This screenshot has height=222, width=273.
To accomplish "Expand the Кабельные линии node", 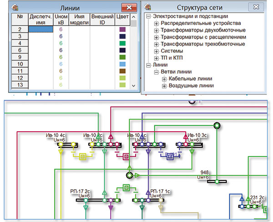I will click(x=164, y=79).
